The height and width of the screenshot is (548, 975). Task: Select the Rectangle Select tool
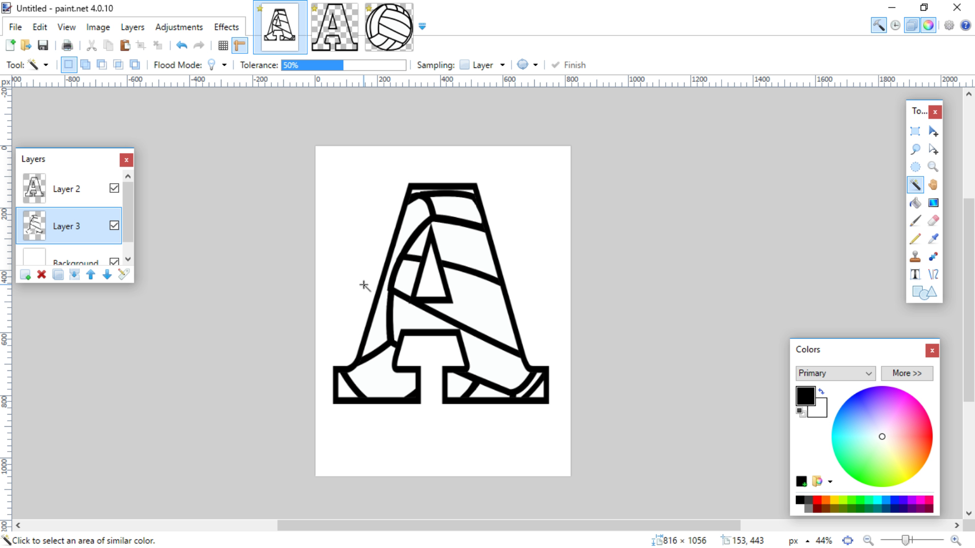pos(915,131)
